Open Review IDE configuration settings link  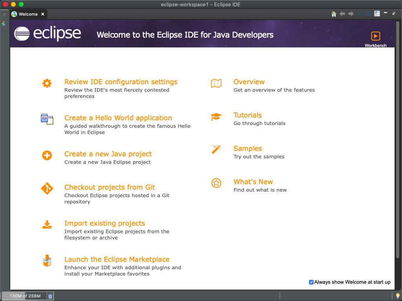coord(121,82)
